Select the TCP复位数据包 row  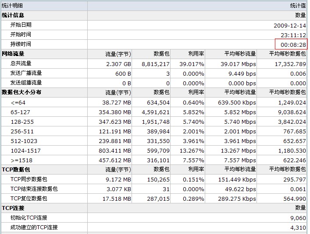[x=29, y=198]
